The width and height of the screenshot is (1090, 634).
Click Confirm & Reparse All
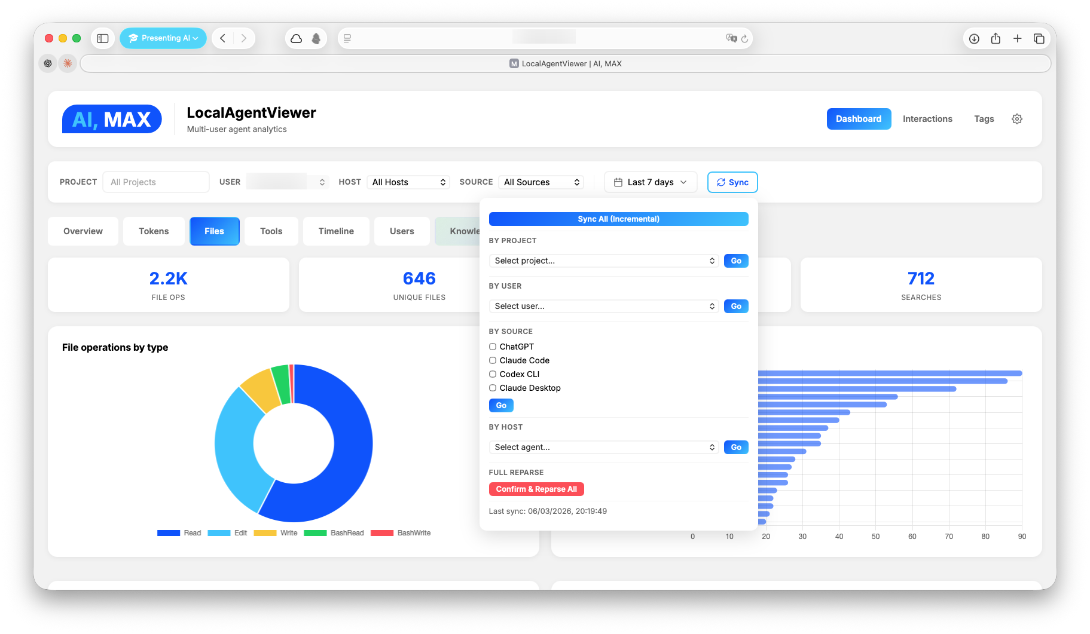coord(536,489)
